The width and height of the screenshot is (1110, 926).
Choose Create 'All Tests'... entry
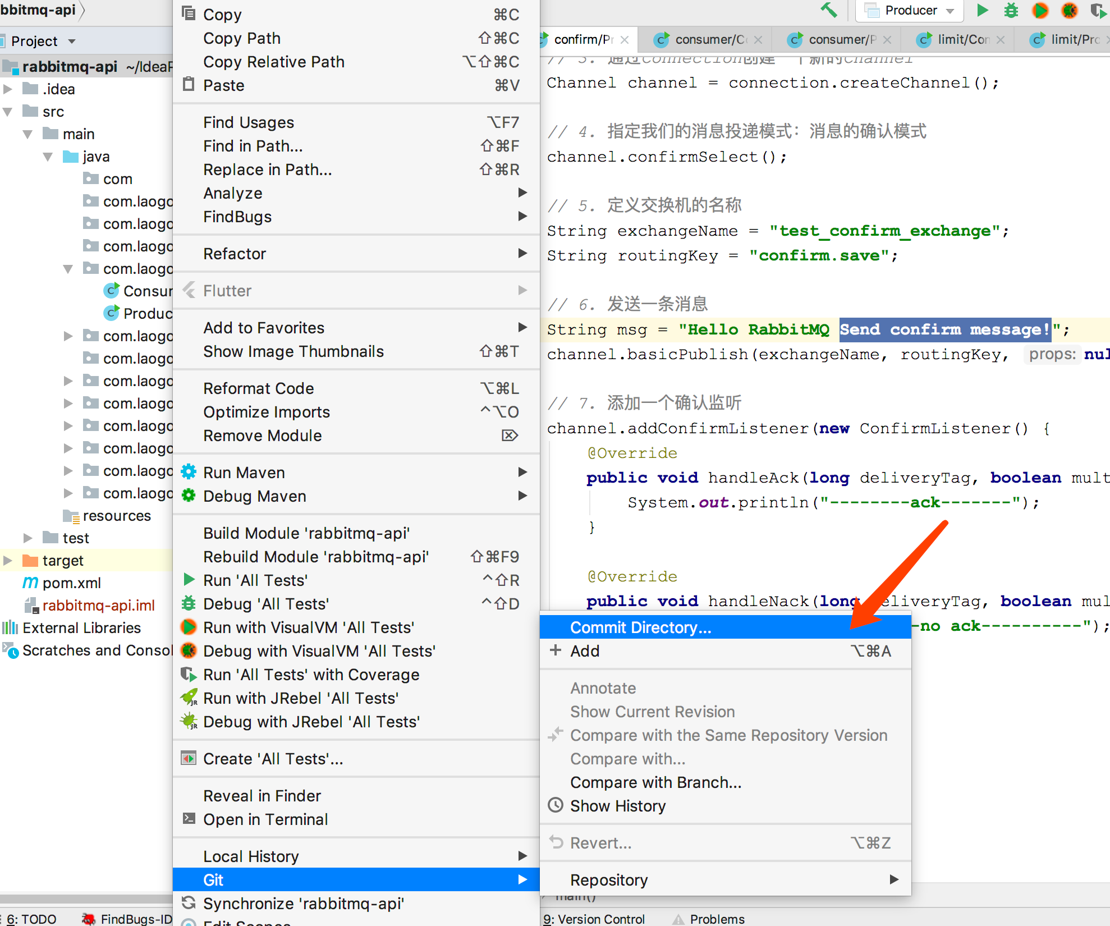pos(356,759)
